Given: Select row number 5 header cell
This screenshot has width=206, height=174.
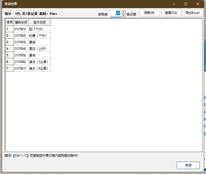Looking at the screenshot, I should pyautogui.click(x=10, y=55).
